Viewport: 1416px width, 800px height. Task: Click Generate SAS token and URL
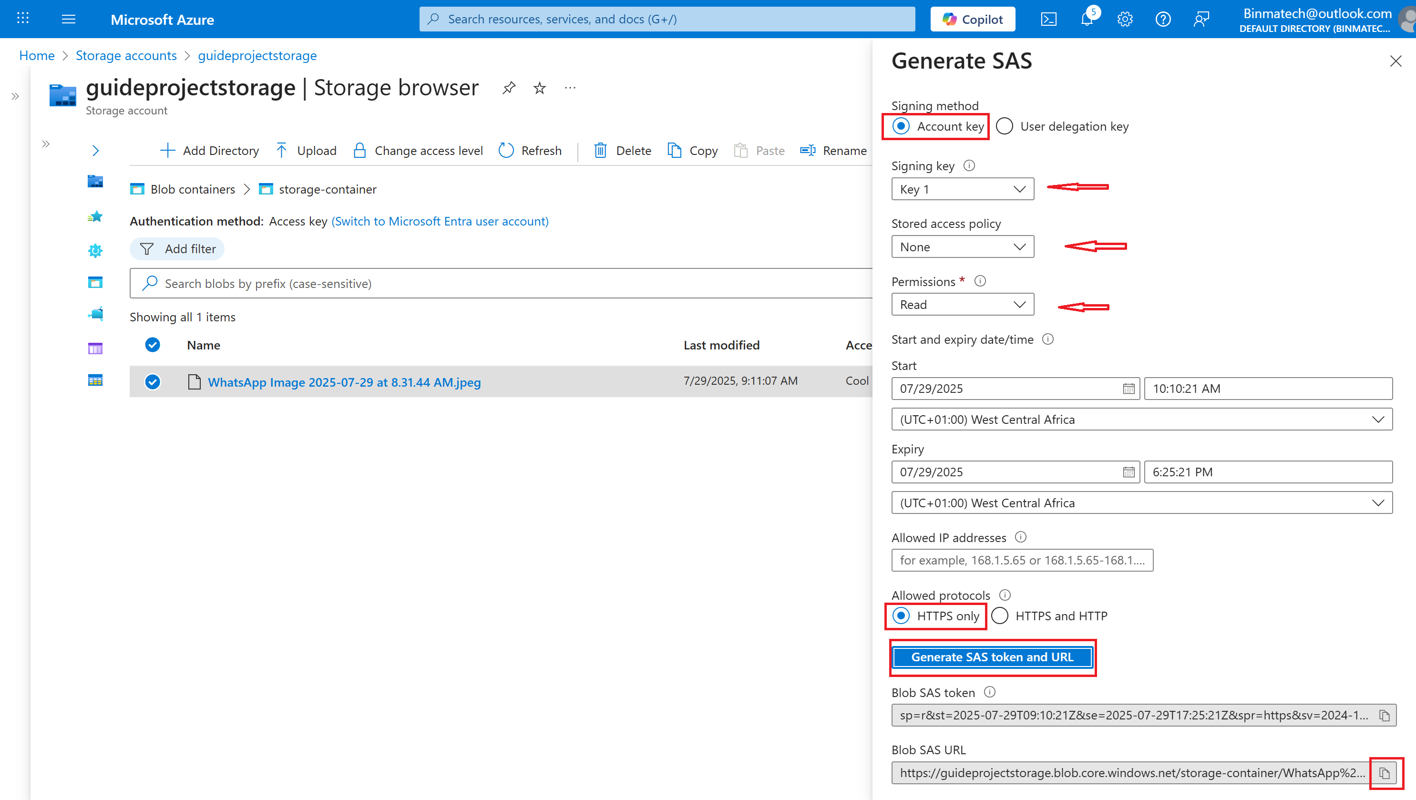coord(992,657)
